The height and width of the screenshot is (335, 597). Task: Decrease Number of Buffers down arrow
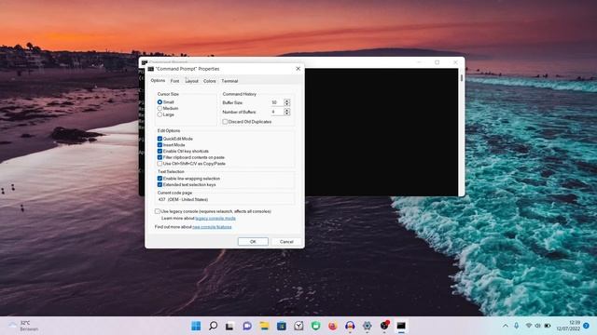pyautogui.click(x=287, y=114)
